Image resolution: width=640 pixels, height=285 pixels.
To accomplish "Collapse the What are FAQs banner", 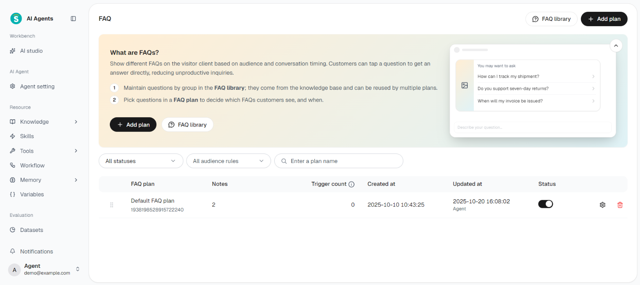I will 616,46.
